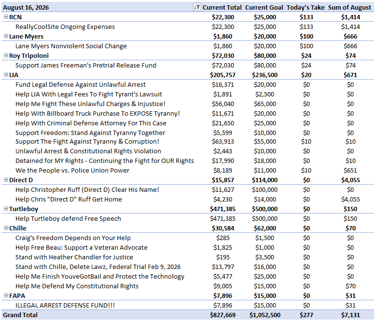Select the $2,443 current total cell

[222, 151]
